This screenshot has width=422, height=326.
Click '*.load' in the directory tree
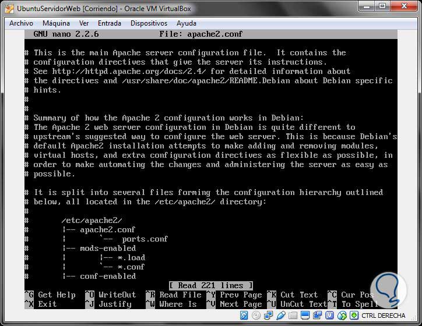tap(131, 257)
